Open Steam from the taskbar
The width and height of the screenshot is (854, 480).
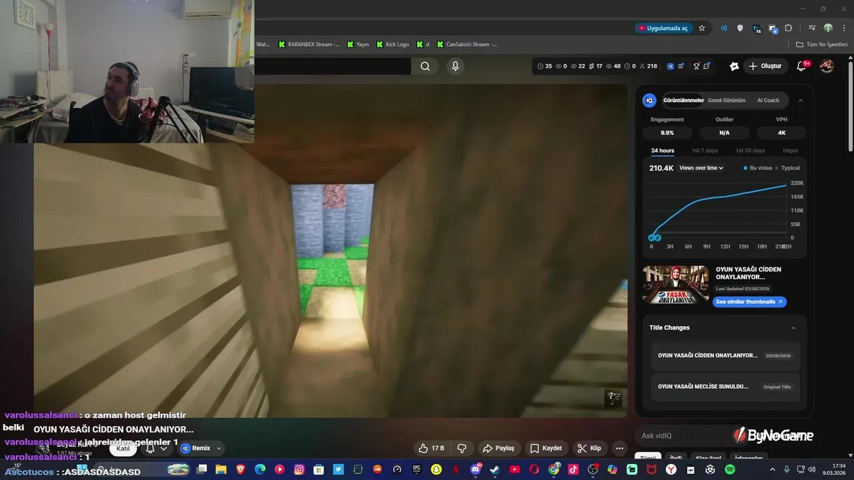pos(494,469)
